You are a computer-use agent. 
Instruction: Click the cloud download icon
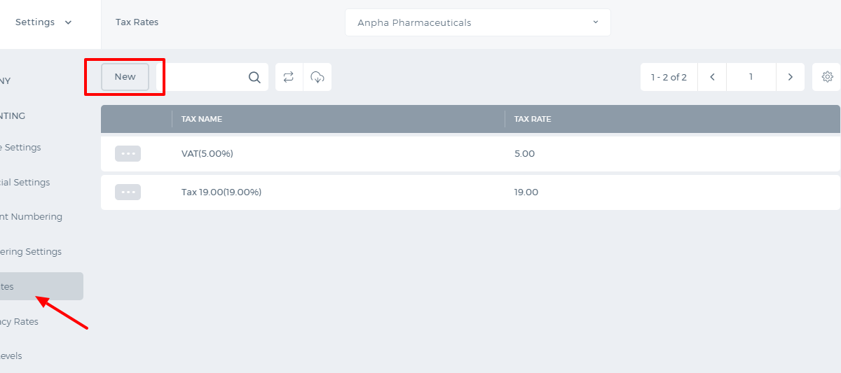[x=317, y=77]
